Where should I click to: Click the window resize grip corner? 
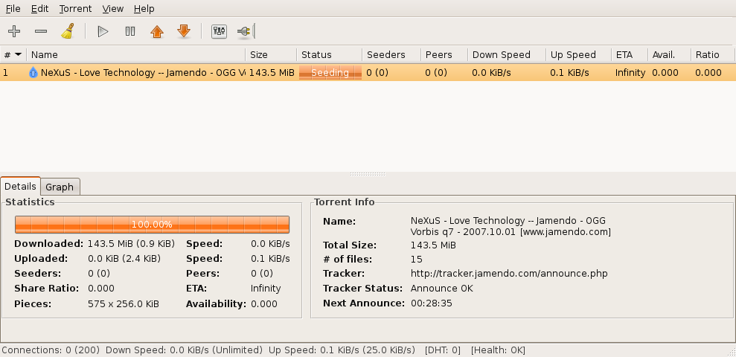(732, 353)
